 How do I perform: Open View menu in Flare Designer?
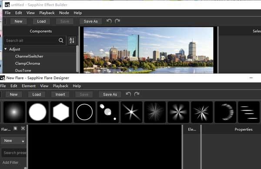pyautogui.click(x=44, y=86)
